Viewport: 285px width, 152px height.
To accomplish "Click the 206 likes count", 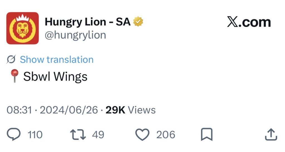I will coord(166,135).
